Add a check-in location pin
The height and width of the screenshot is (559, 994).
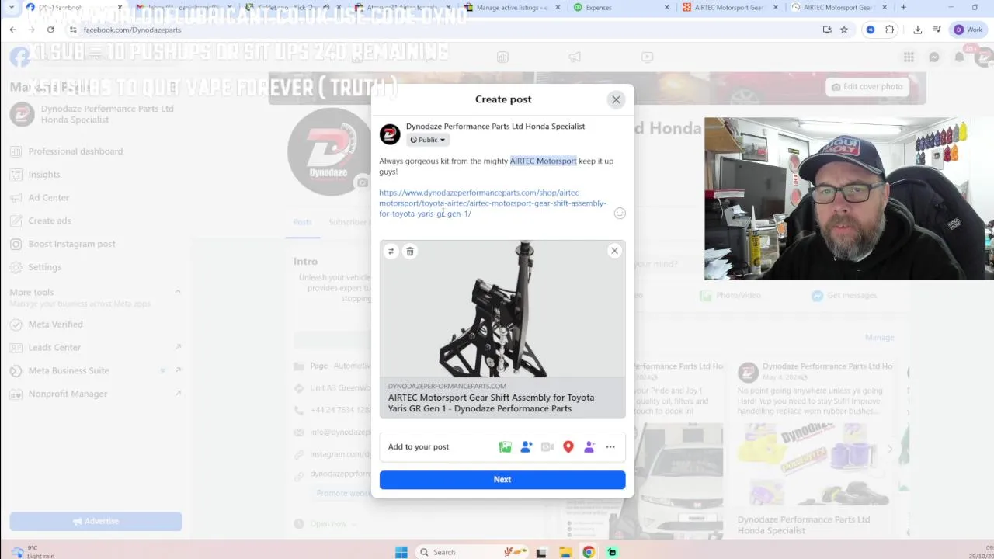pyautogui.click(x=568, y=446)
